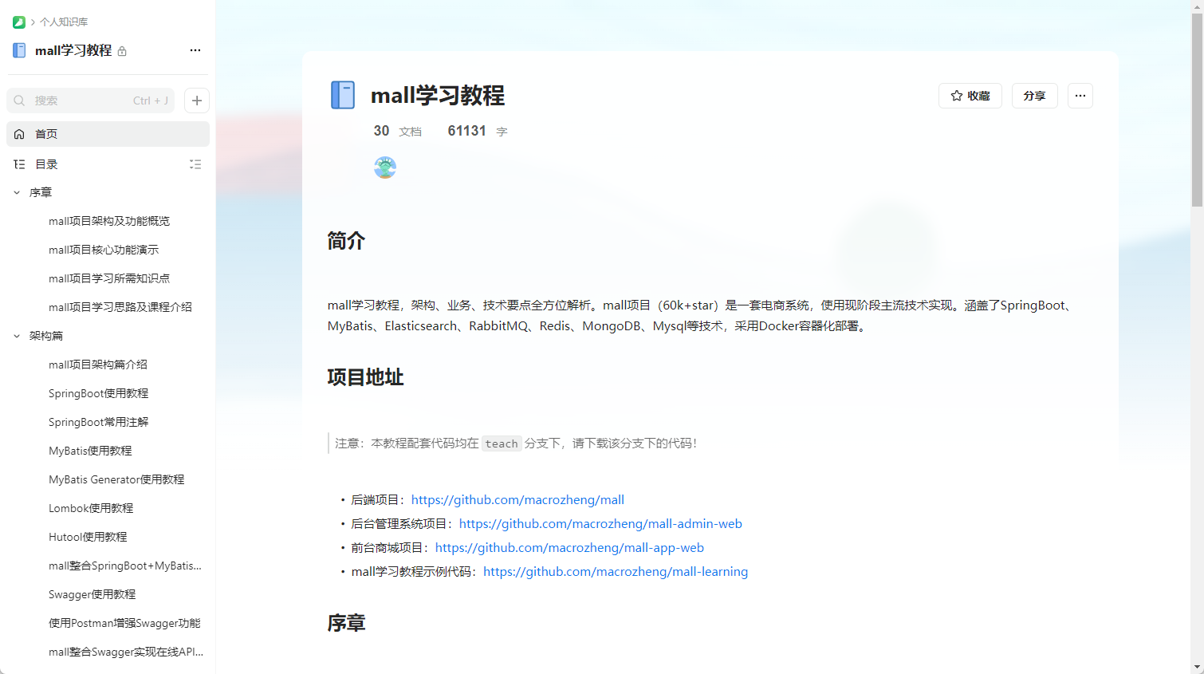Focus the 搜索 input field
The width and height of the screenshot is (1204, 674).
[80, 101]
